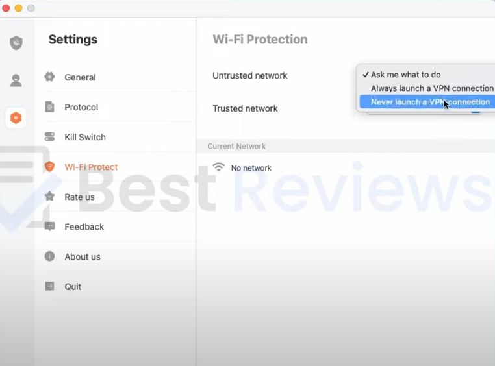This screenshot has width=495, height=366.
Task: Click the About us info icon
Action: [x=49, y=256]
